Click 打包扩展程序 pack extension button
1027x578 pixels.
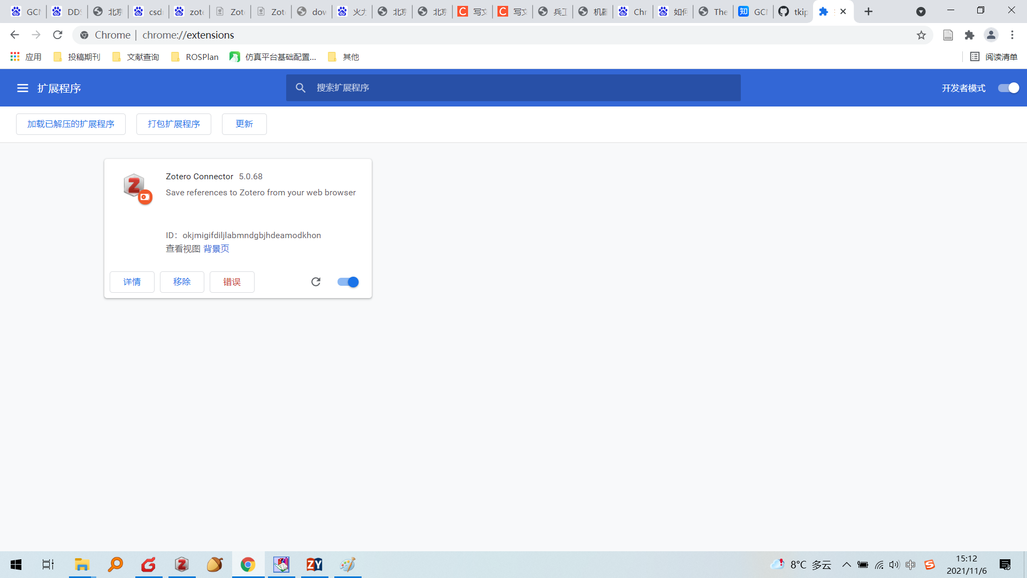tap(174, 124)
